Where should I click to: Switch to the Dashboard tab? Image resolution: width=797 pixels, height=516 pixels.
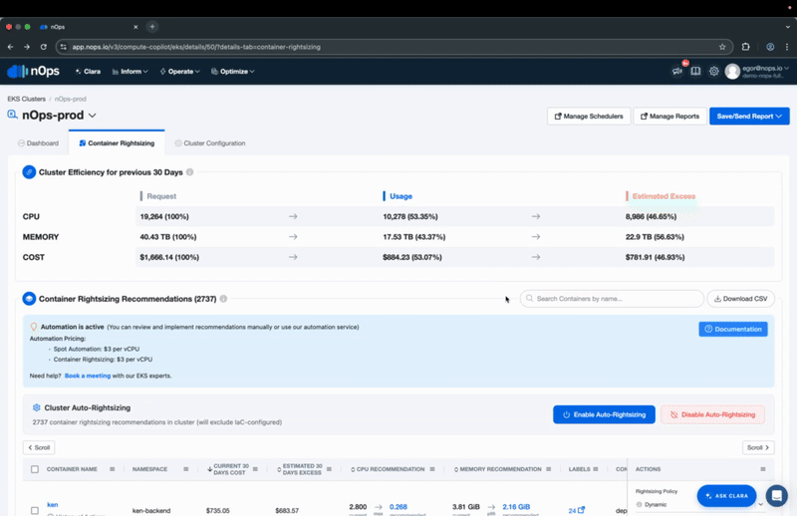pos(38,143)
